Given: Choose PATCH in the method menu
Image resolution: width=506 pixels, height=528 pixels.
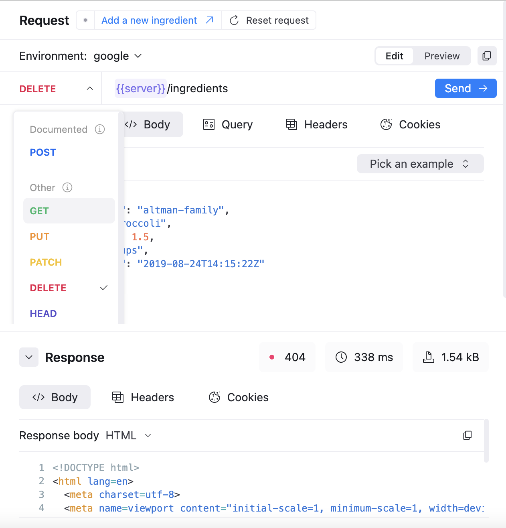Looking at the screenshot, I should tap(46, 262).
